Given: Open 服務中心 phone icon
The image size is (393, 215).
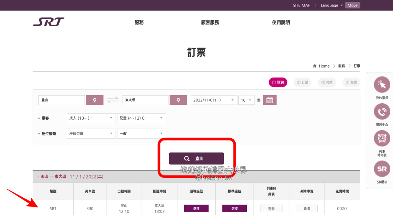Looking at the screenshot, I should [x=381, y=112].
